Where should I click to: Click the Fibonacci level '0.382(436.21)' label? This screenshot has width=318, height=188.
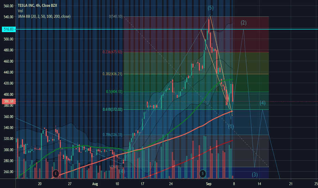click(112, 74)
